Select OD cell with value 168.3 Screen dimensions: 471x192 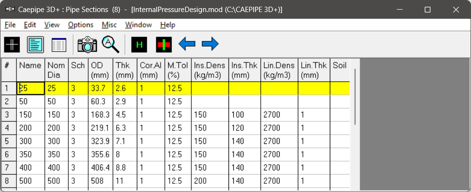pyautogui.click(x=101, y=115)
